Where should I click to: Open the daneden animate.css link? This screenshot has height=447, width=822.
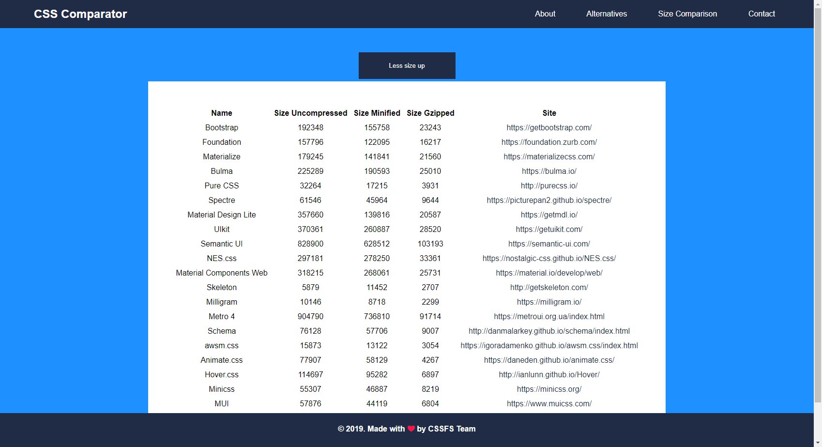tap(549, 360)
